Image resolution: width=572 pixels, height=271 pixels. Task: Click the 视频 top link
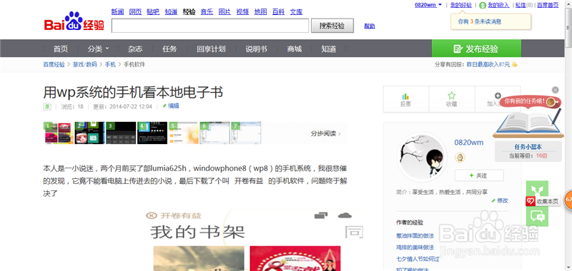tap(242, 12)
